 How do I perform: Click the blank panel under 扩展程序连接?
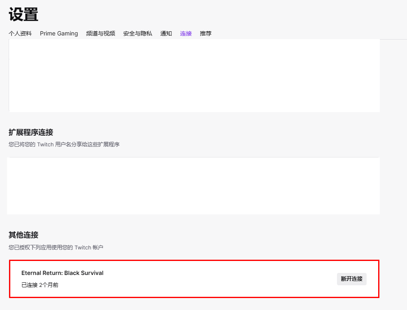194,186
